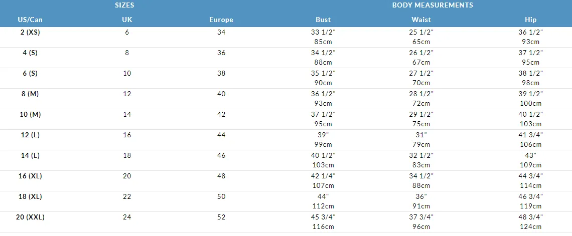Click the 42 1/4" bust measurement

[x=323, y=176]
